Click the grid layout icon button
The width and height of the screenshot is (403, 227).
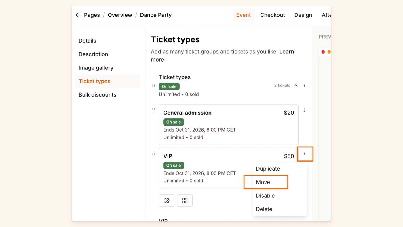point(185,200)
